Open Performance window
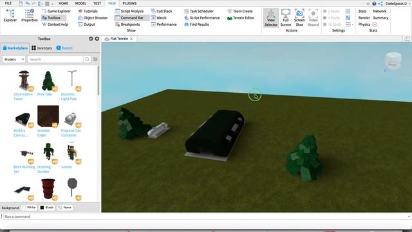Viewport: 412px width, 232px height. 164,24
